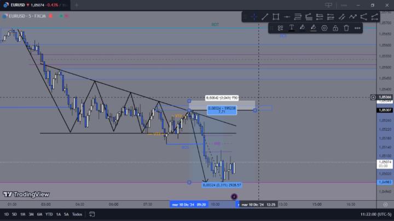Delete the selected drawing with trash icon

[x=346, y=28]
